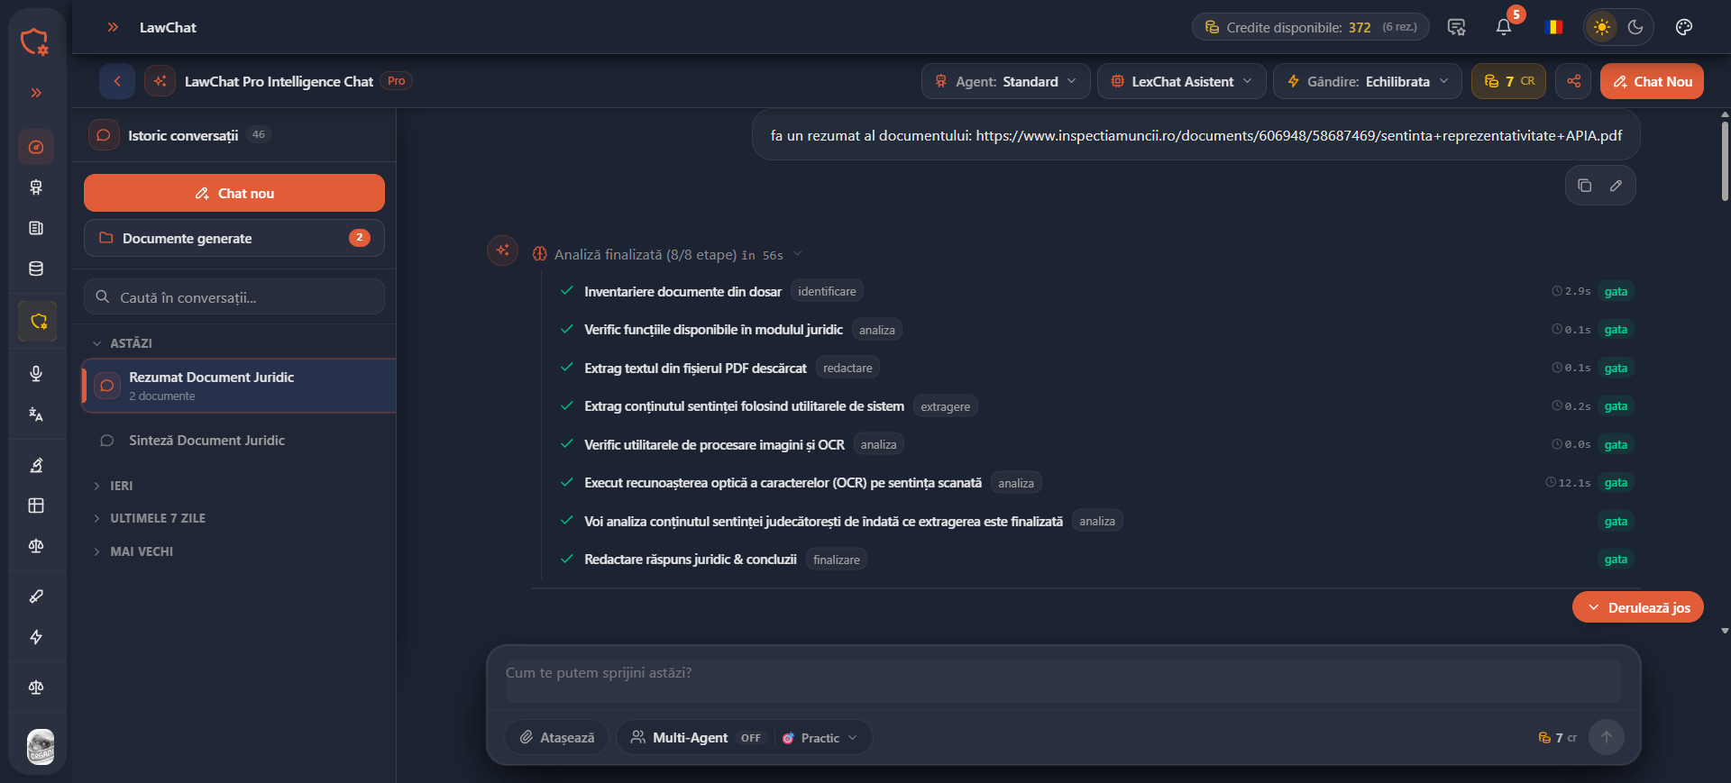This screenshot has height=783, width=1731.
Task: Edit the user message with pencil icon
Action: (x=1617, y=186)
